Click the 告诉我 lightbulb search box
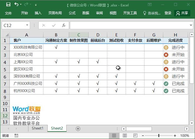This screenshot has height=139, width=195. click(x=152, y=13)
